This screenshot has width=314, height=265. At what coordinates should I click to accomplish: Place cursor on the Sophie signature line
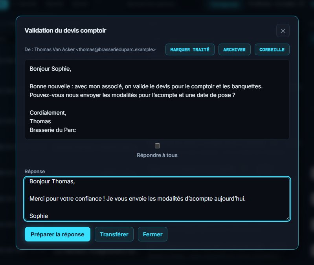point(39,216)
